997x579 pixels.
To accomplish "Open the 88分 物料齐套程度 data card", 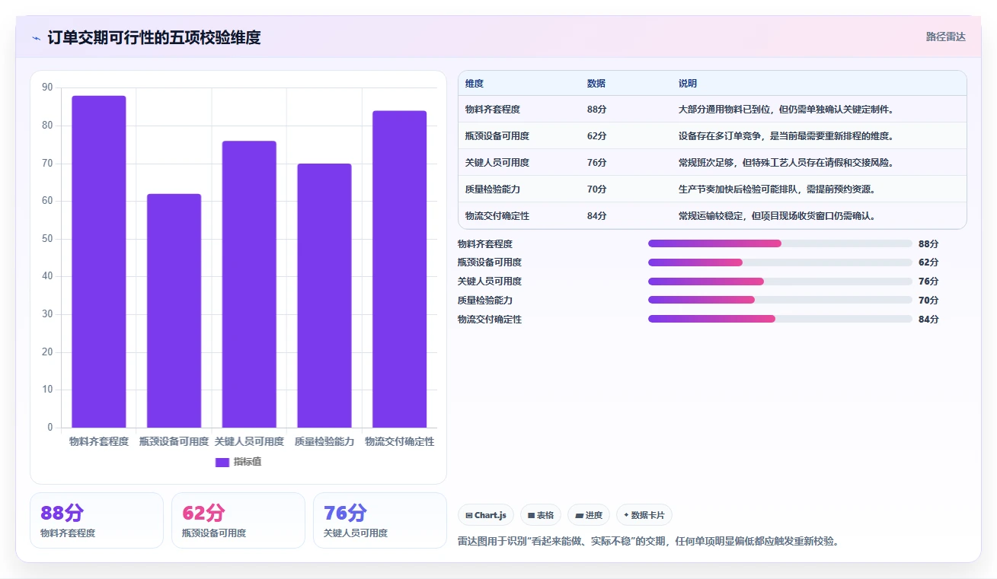I will tap(97, 520).
